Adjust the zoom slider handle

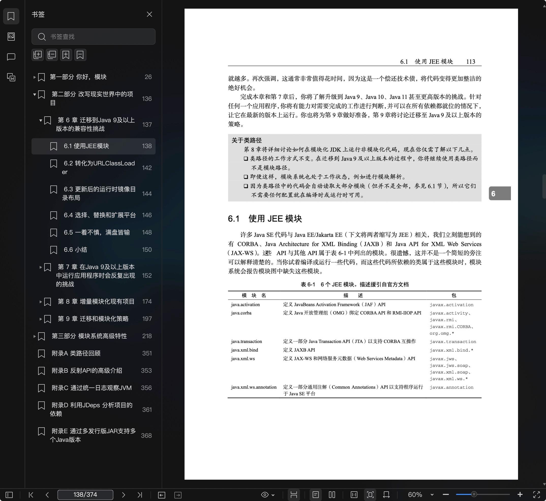click(x=474, y=494)
